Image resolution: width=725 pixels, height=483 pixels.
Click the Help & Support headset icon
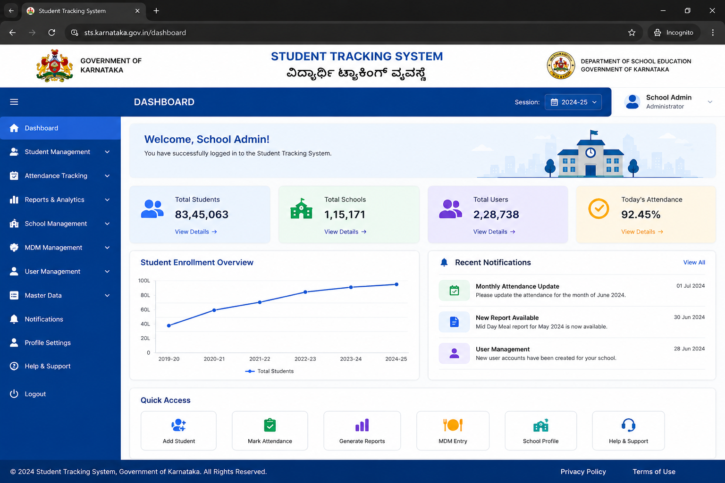[x=628, y=425]
